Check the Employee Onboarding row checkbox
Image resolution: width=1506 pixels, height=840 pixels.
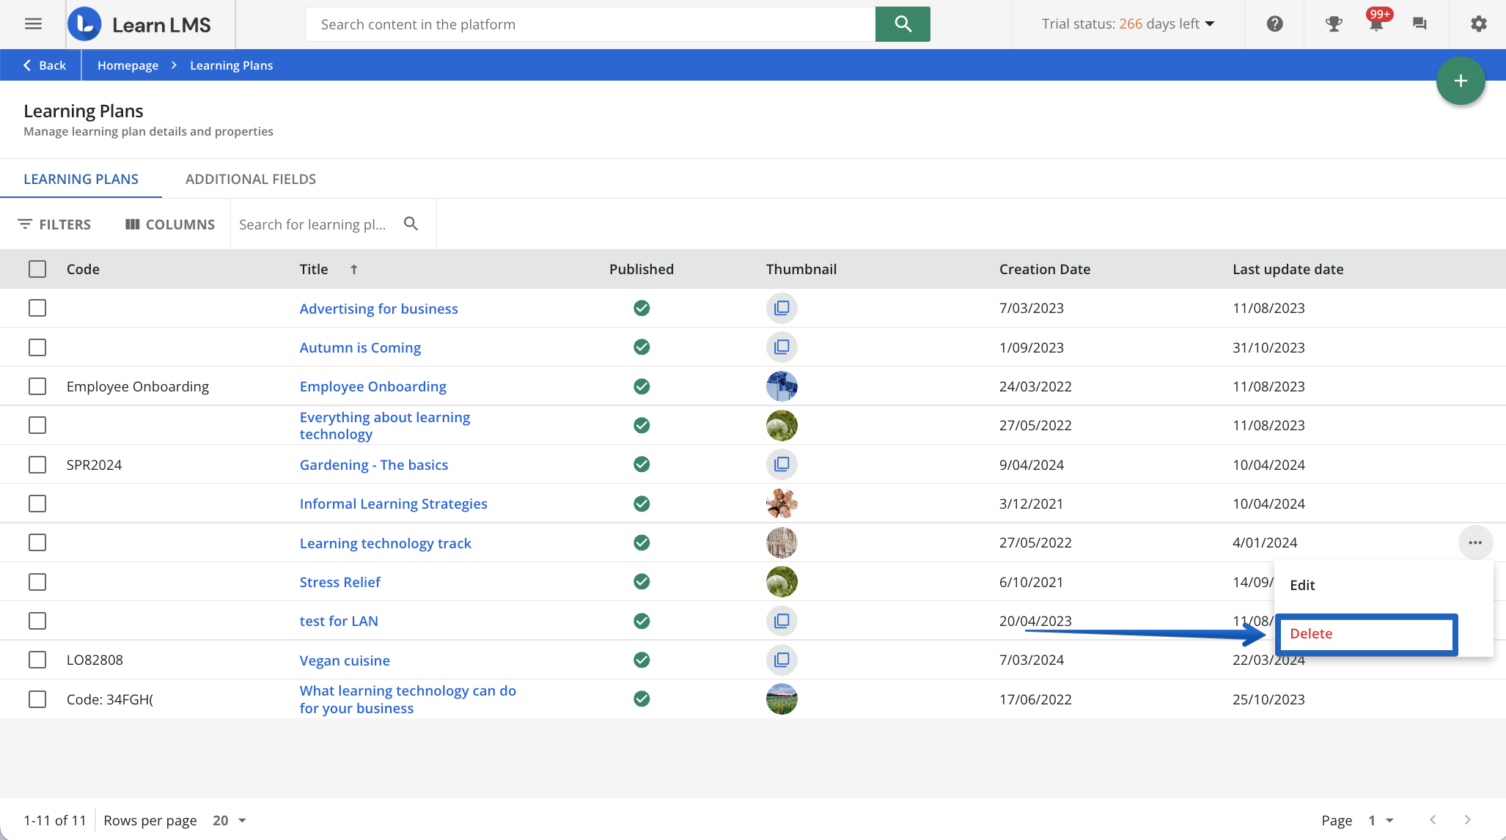[x=37, y=386]
